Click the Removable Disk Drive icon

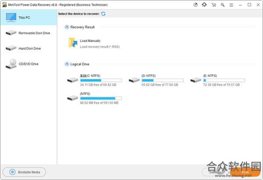tap(11, 32)
